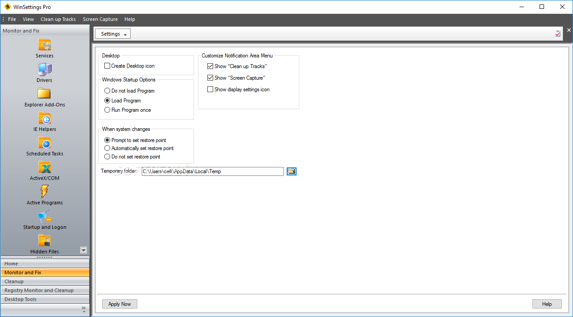The width and height of the screenshot is (573, 317).
Task: Choose Run Program once option
Action: tap(107, 110)
